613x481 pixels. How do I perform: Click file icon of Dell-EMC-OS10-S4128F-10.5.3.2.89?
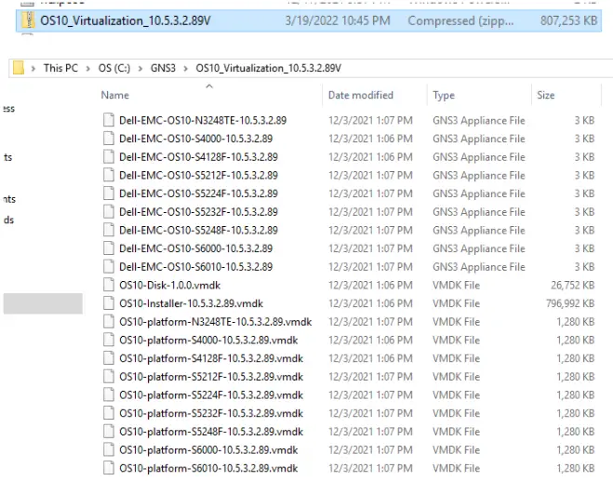(x=109, y=157)
